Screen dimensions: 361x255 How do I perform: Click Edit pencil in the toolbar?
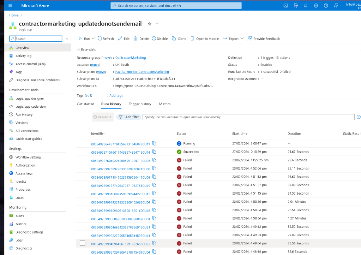124,39
